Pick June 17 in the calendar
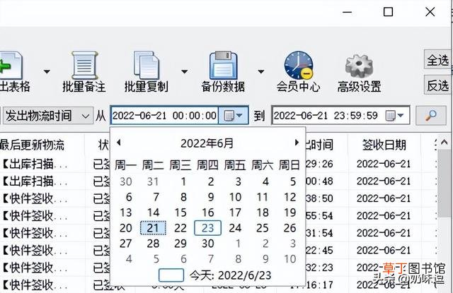 [x=235, y=213]
